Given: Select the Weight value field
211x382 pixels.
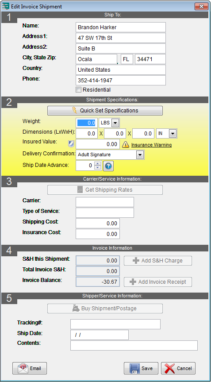Looking at the screenshot, I should pos(87,123).
